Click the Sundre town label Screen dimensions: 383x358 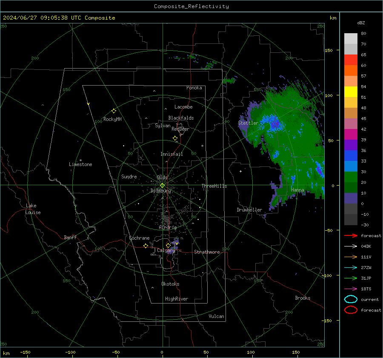(129, 176)
